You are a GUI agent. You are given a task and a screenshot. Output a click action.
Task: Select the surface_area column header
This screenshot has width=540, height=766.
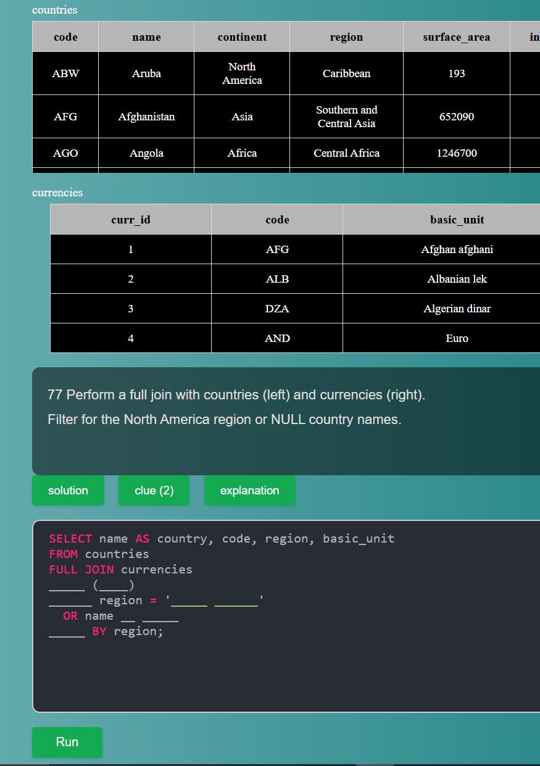(456, 37)
